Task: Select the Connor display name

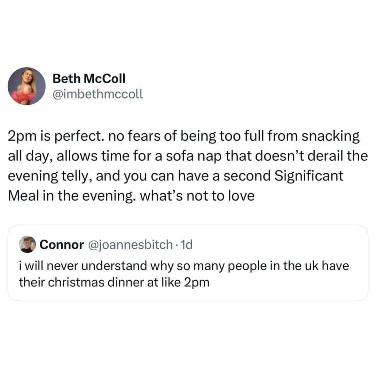Action: coord(62,244)
